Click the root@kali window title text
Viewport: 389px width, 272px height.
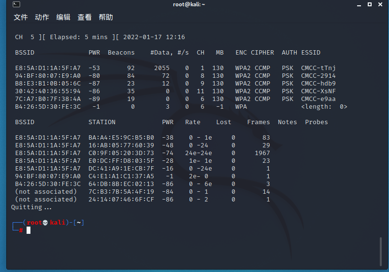[189, 4]
